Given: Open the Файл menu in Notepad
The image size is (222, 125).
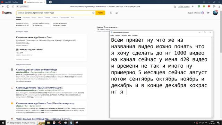Looking at the screenshot, I should point(112,35).
